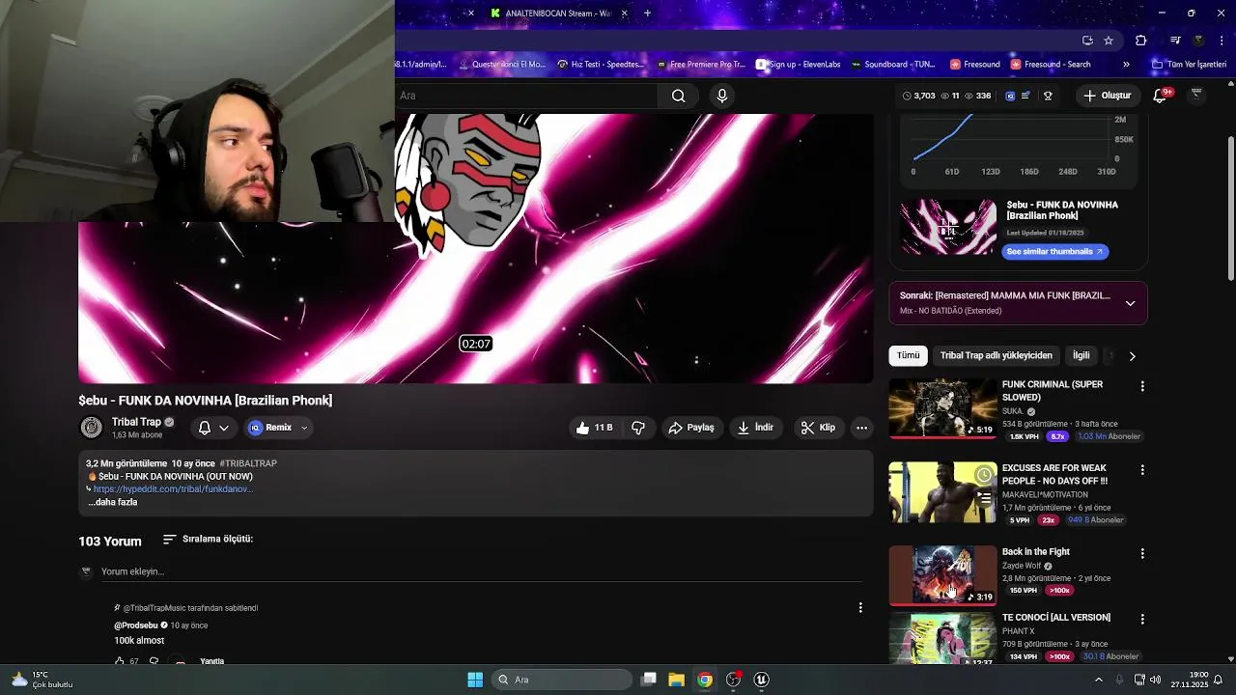Image resolution: width=1236 pixels, height=695 pixels.
Task: Open the Back in the Fight video thumbnail
Action: click(942, 576)
